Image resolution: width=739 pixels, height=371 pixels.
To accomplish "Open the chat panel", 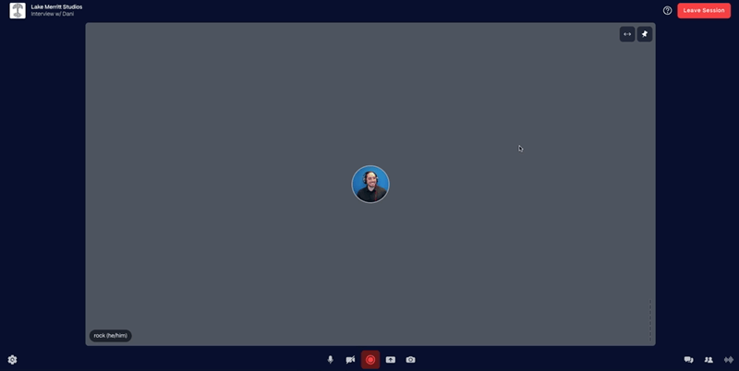I will tap(688, 360).
